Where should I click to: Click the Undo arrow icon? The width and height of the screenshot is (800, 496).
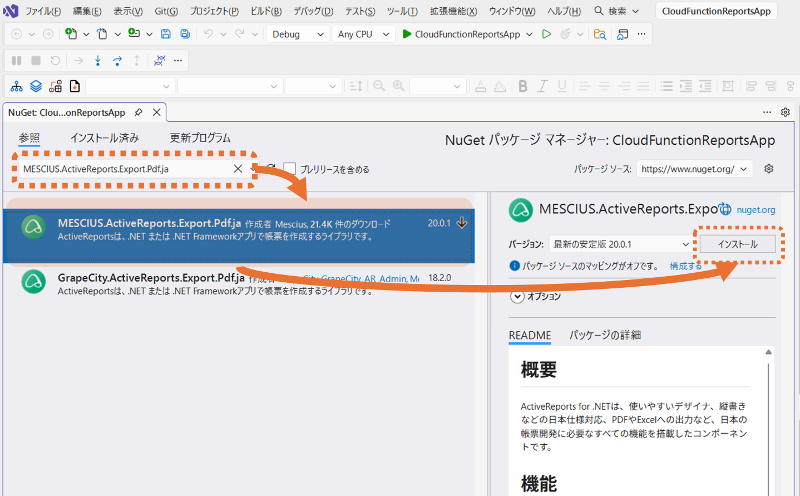pos(208,34)
